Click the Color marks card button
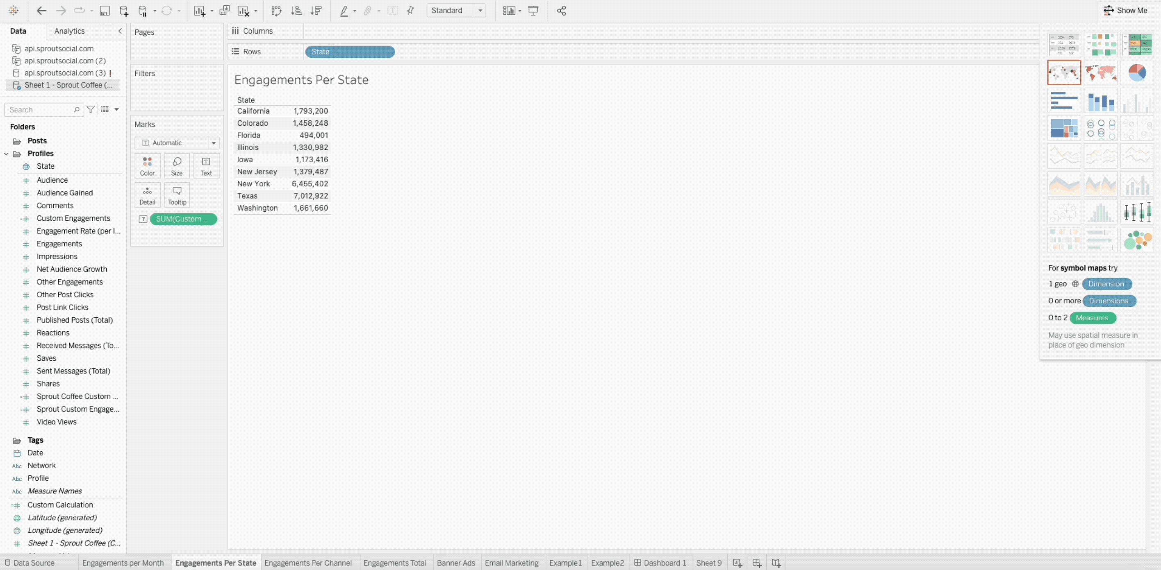 [x=147, y=166]
